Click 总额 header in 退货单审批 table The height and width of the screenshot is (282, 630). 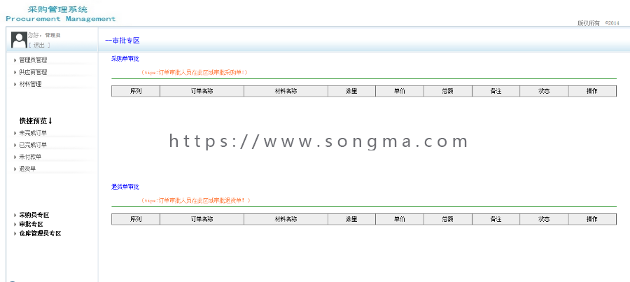click(x=448, y=219)
